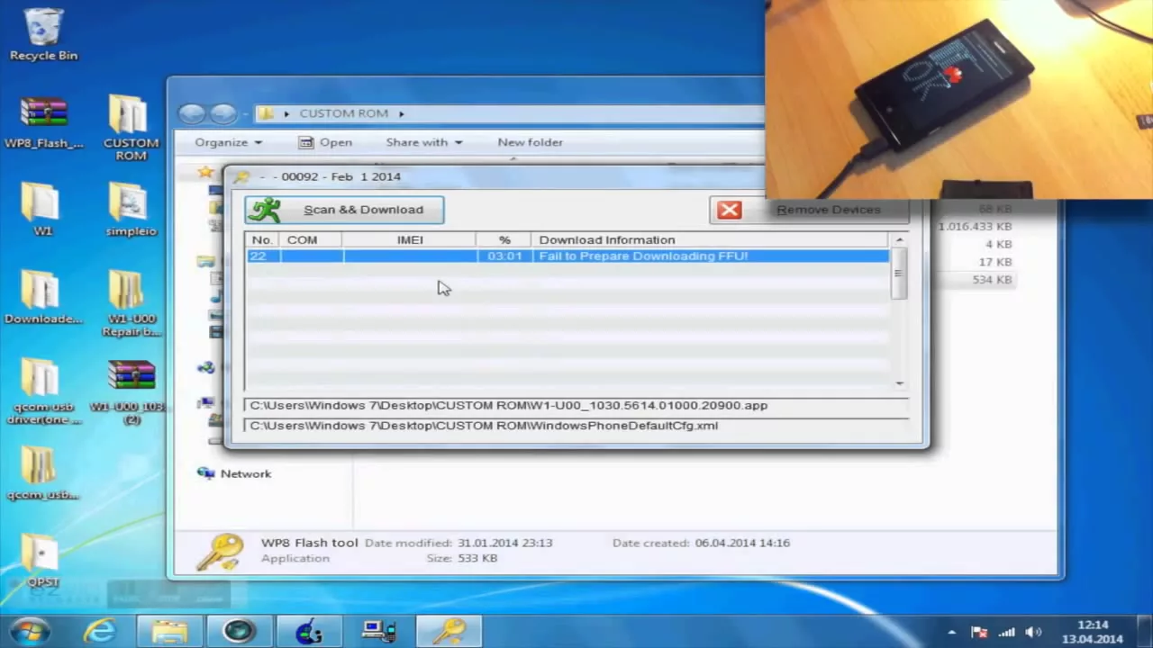
Task: Select the W1-U00 Repair desktop folder
Action: point(131,303)
